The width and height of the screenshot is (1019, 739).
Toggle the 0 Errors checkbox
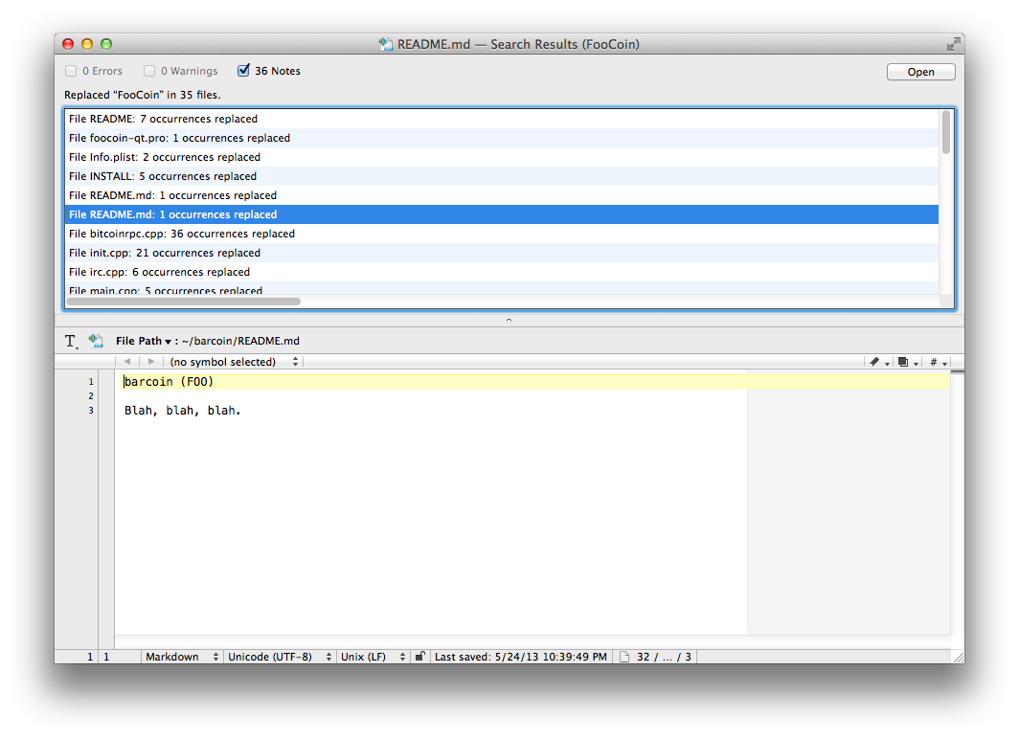[x=71, y=71]
